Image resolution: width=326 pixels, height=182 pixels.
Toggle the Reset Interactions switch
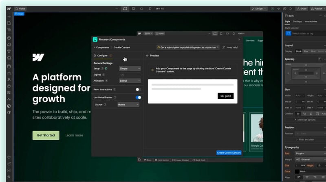[138, 89]
